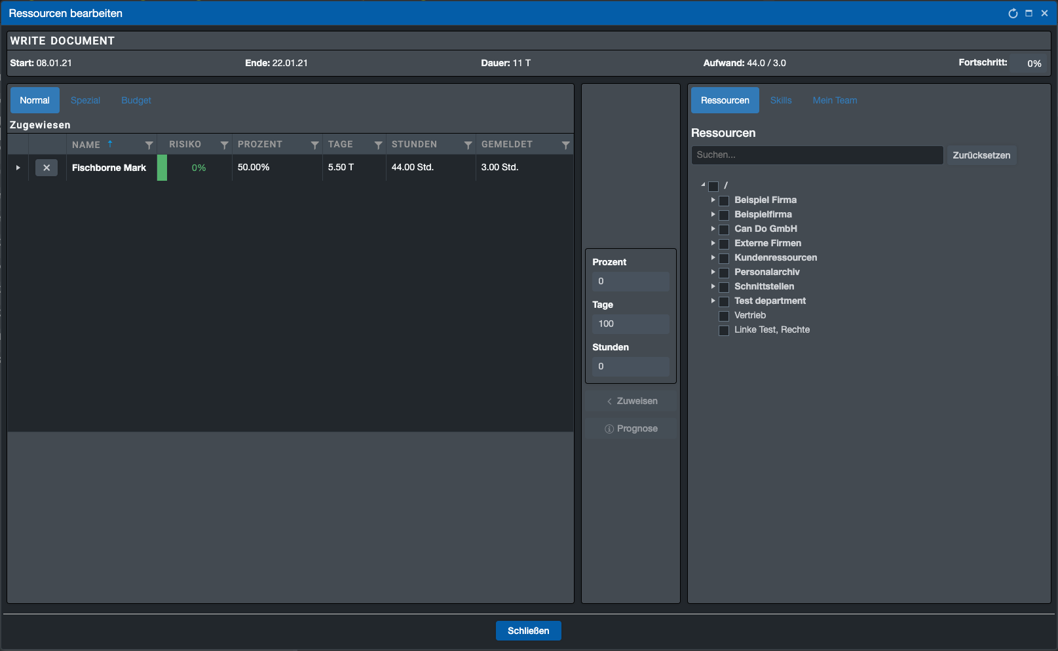Screen dimensions: 1058x651
Task: Expand the Beispielfirma node
Action: coord(713,214)
